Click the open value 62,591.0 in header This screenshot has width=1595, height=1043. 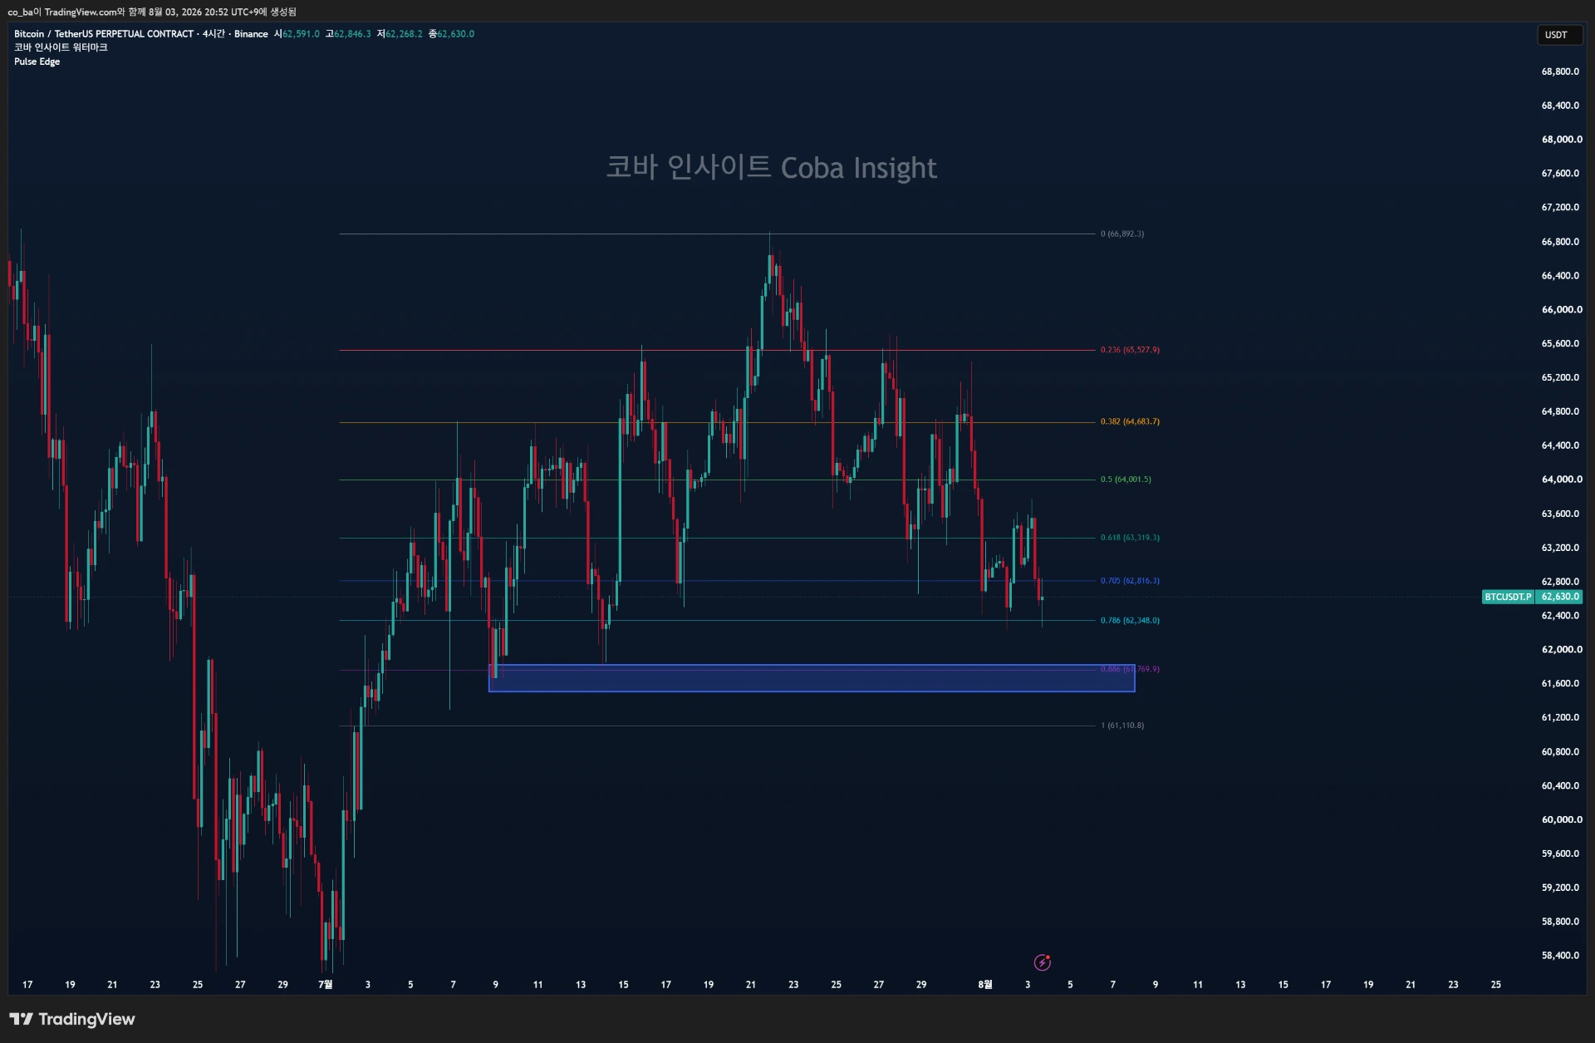(x=301, y=34)
